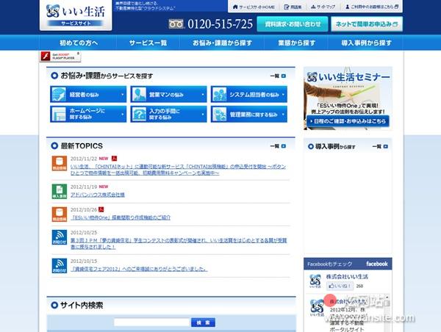The image size is (441, 332).
Task: Open the アドバンハウス株式会社様 topic link
Action: [97, 195]
